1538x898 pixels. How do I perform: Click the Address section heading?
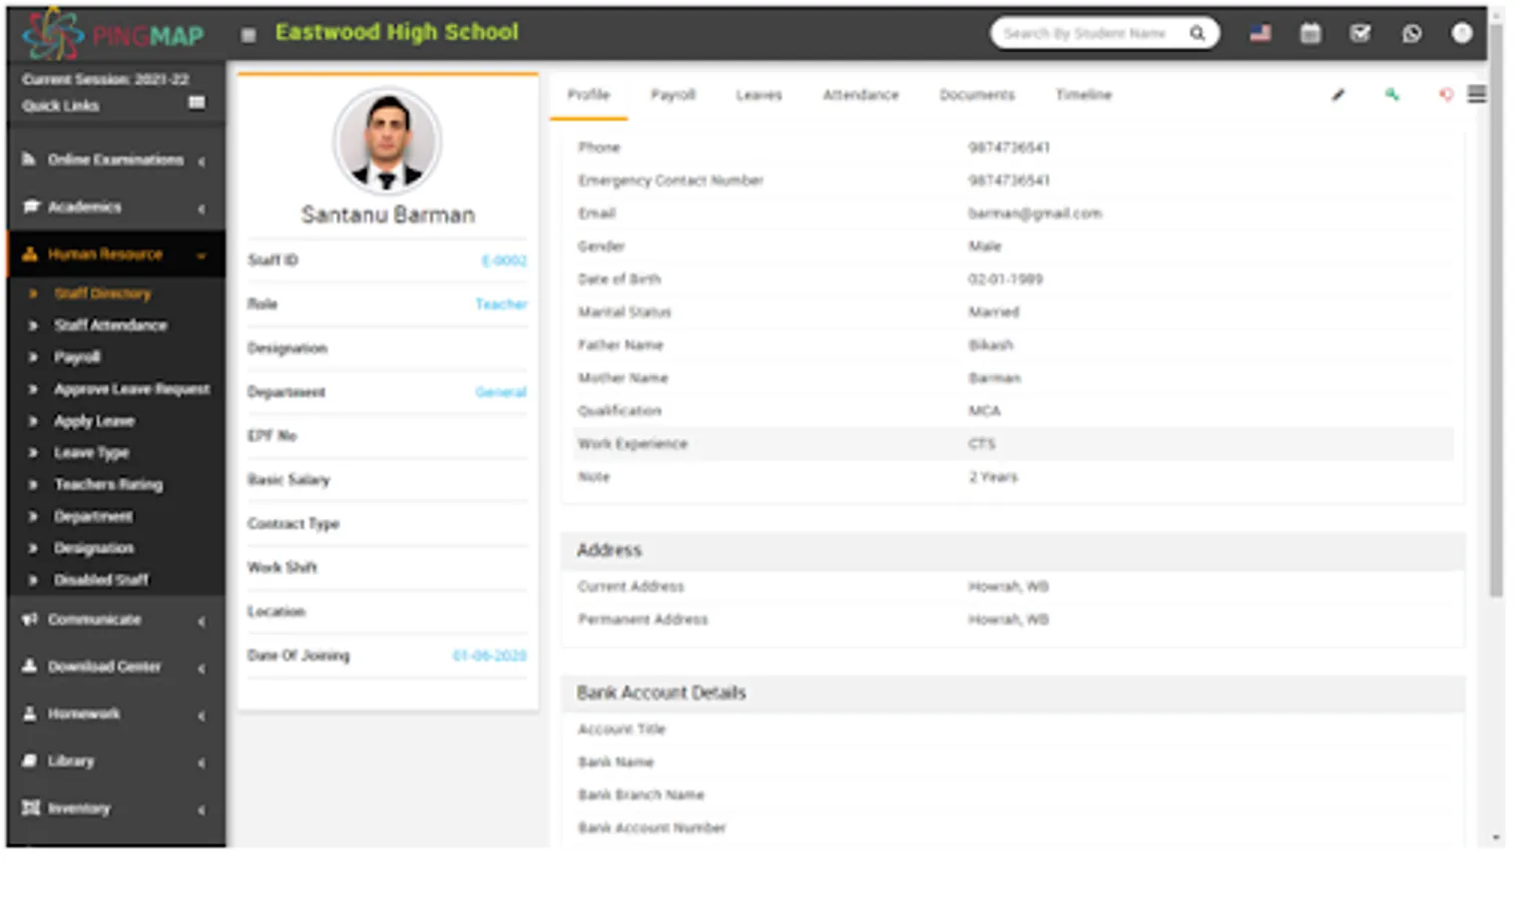click(609, 550)
